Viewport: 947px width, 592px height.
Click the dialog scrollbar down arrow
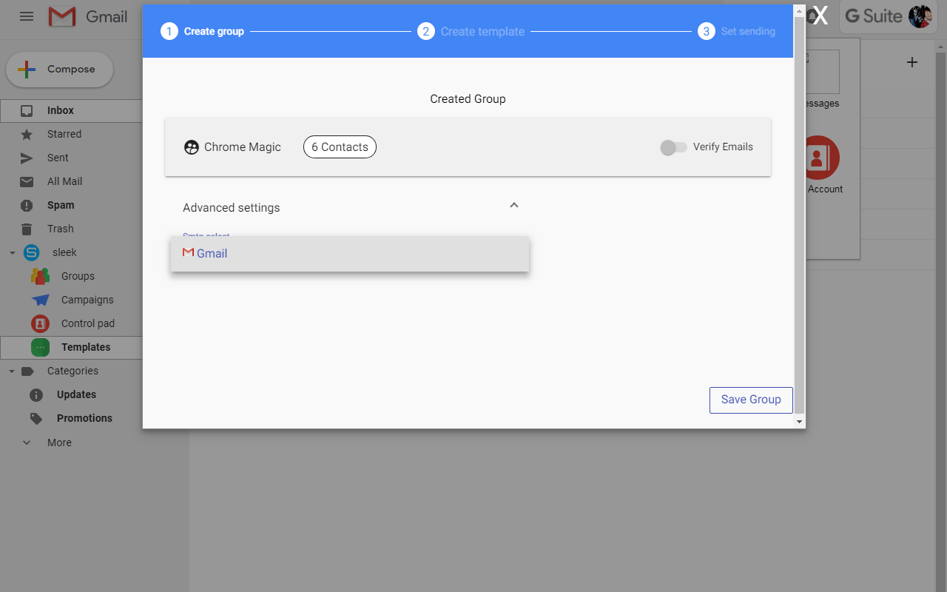coord(799,421)
